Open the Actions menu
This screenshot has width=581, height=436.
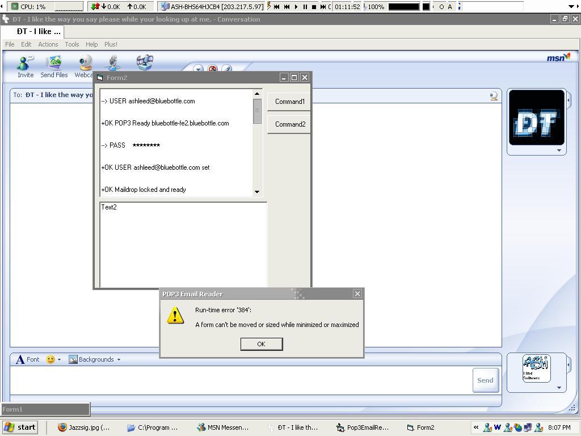(x=48, y=44)
